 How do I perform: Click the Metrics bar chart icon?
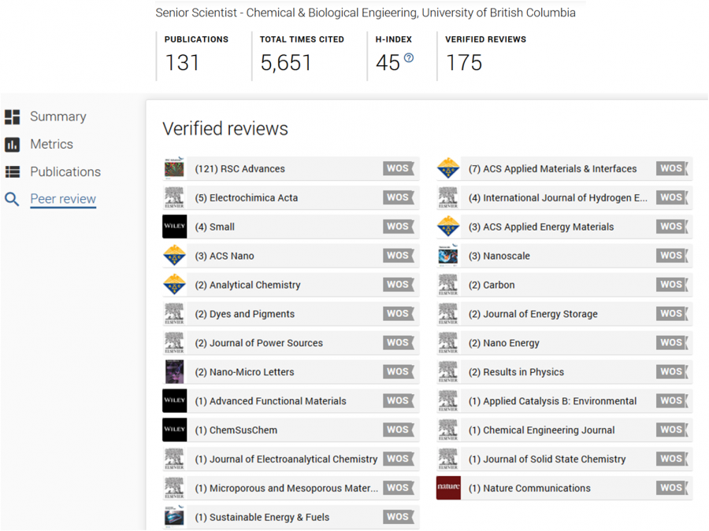(x=13, y=145)
